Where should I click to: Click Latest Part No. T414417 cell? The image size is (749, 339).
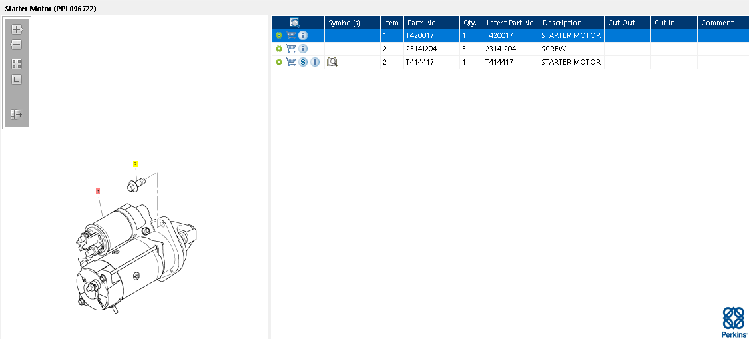pyautogui.click(x=511, y=62)
